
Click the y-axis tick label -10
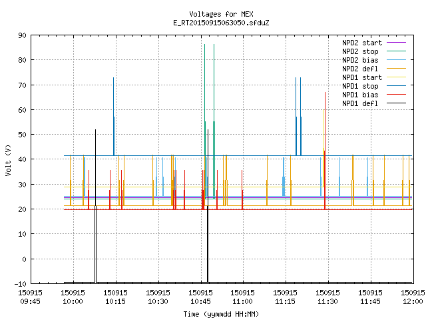click(x=21, y=284)
